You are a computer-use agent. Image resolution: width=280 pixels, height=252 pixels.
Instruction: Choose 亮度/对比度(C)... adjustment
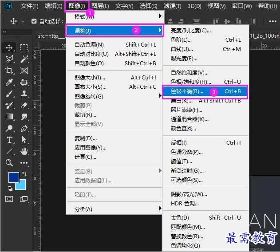click(206, 31)
